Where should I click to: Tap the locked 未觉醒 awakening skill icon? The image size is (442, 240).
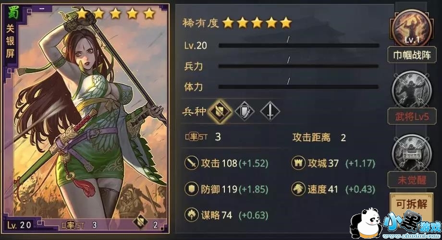pos(412,153)
